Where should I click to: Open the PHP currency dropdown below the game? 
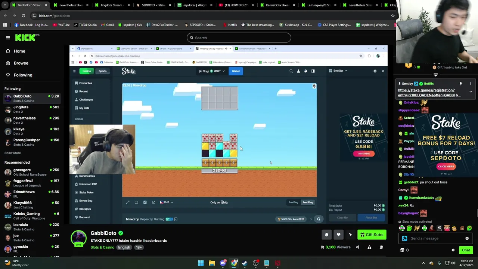click(x=167, y=202)
